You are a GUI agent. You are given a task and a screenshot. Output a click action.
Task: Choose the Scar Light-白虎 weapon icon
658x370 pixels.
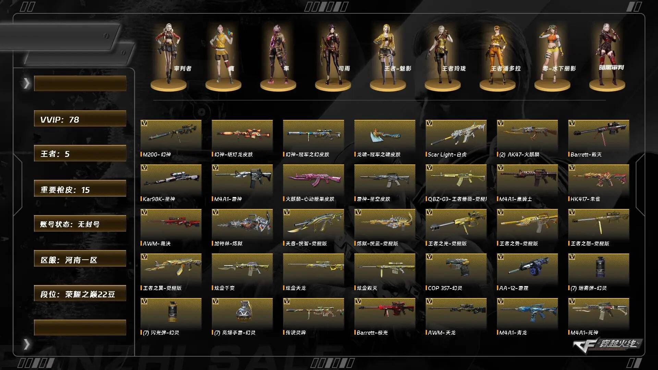pyautogui.click(x=456, y=135)
